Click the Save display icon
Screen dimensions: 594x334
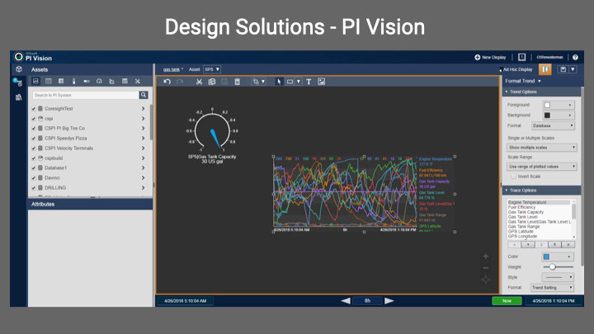click(563, 69)
